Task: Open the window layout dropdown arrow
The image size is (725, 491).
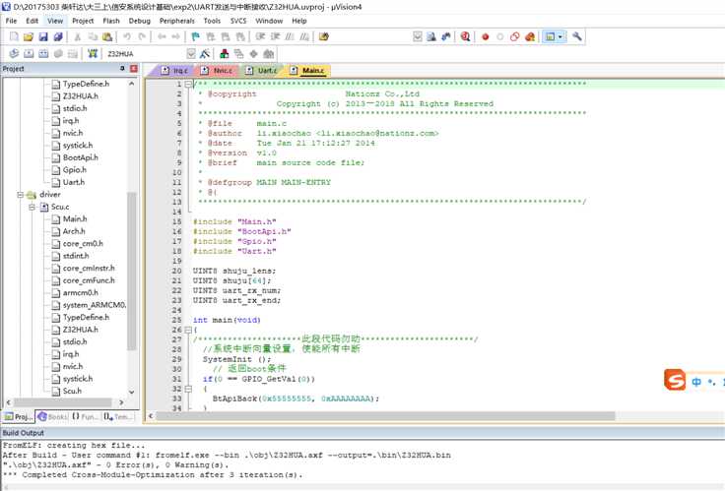Action: tap(560, 36)
